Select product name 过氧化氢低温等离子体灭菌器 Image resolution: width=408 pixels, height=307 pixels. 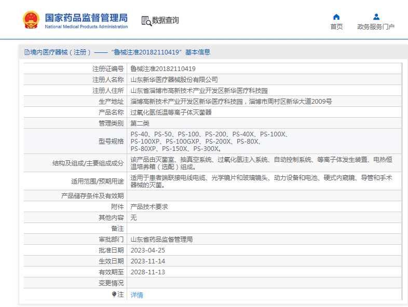click(171, 113)
